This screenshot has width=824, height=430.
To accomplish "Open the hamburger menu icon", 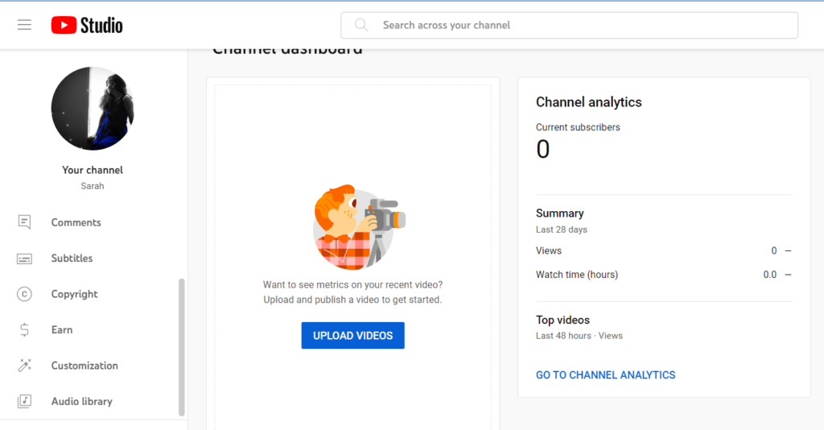I will click(x=24, y=25).
